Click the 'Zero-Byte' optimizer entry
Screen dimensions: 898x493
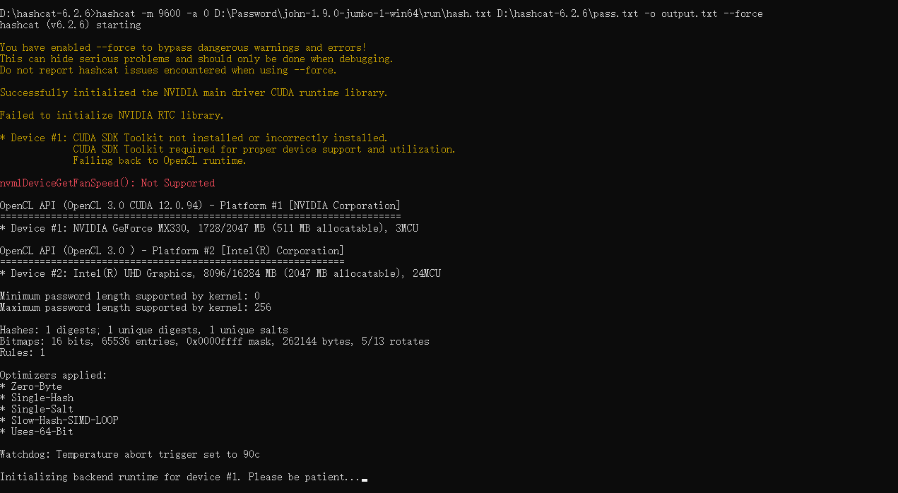tap(31, 386)
